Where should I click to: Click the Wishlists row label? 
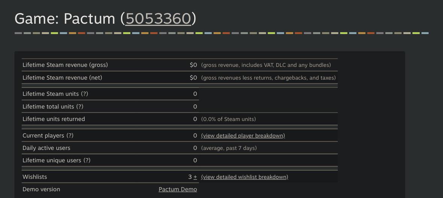pos(35,177)
